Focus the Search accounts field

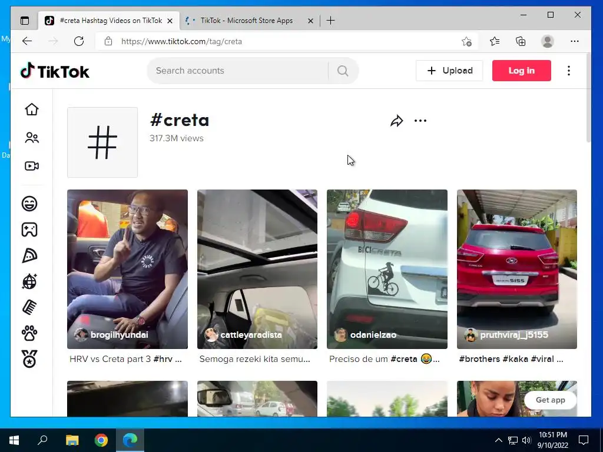click(x=238, y=71)
